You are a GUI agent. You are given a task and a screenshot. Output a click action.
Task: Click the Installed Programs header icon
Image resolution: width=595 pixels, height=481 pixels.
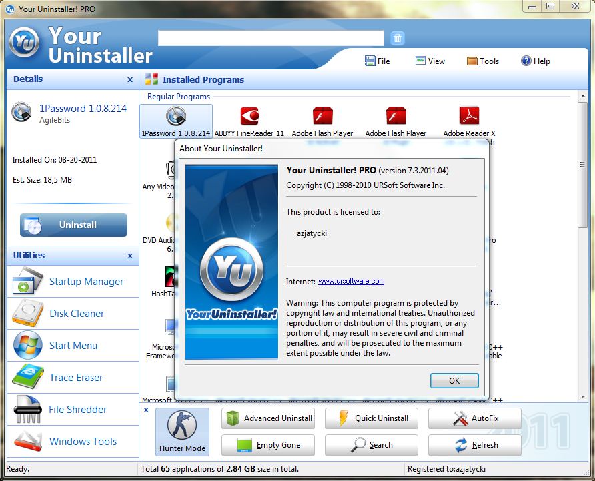[152, 79]
